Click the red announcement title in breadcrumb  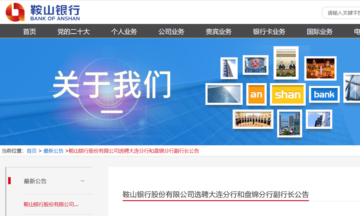coord(134,151)
